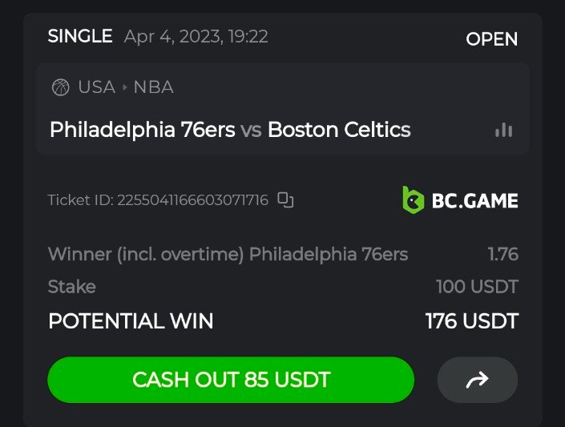Tap the share arrow button
This screenshot has width=565, height=427.
click(477, 380)
